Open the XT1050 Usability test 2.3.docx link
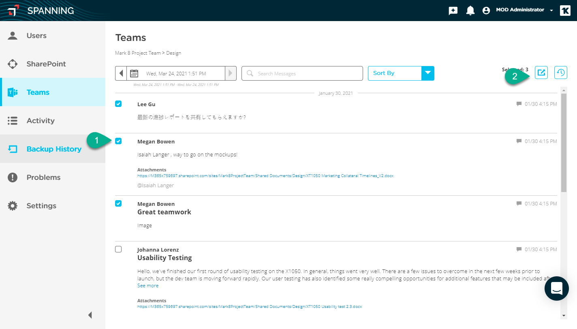 pos(250,307)
